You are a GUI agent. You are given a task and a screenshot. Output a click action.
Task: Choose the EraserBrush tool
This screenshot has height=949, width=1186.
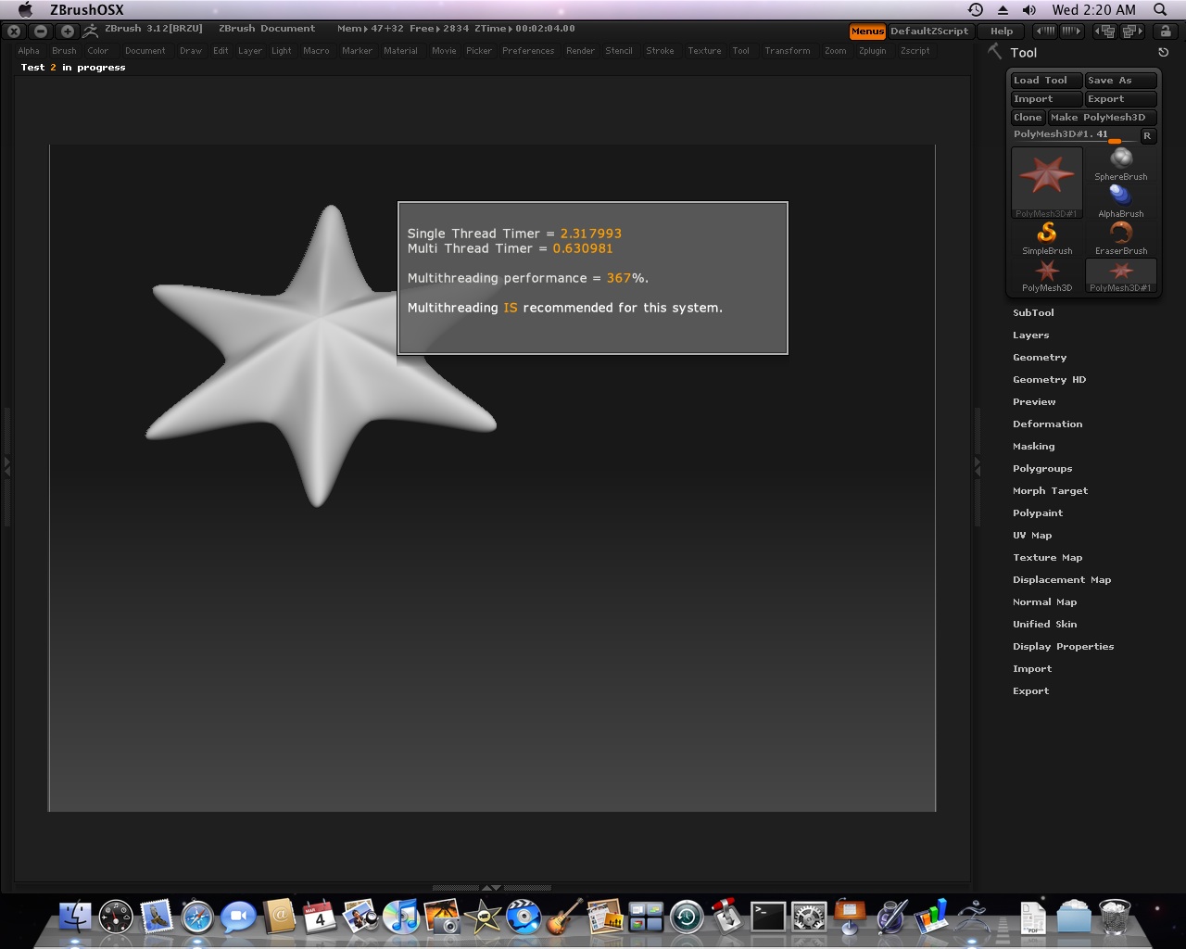[1121, 237]
